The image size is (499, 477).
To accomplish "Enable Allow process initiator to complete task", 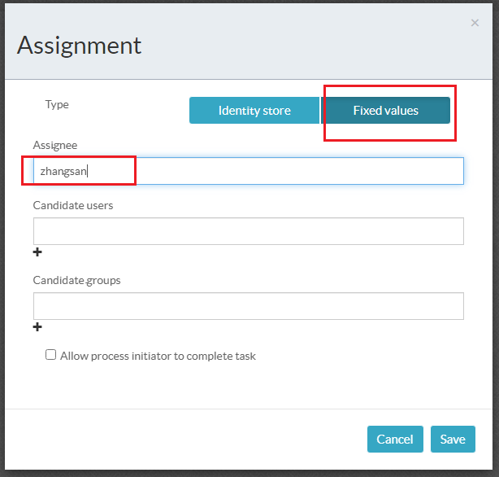I will [x=51, y=355].
